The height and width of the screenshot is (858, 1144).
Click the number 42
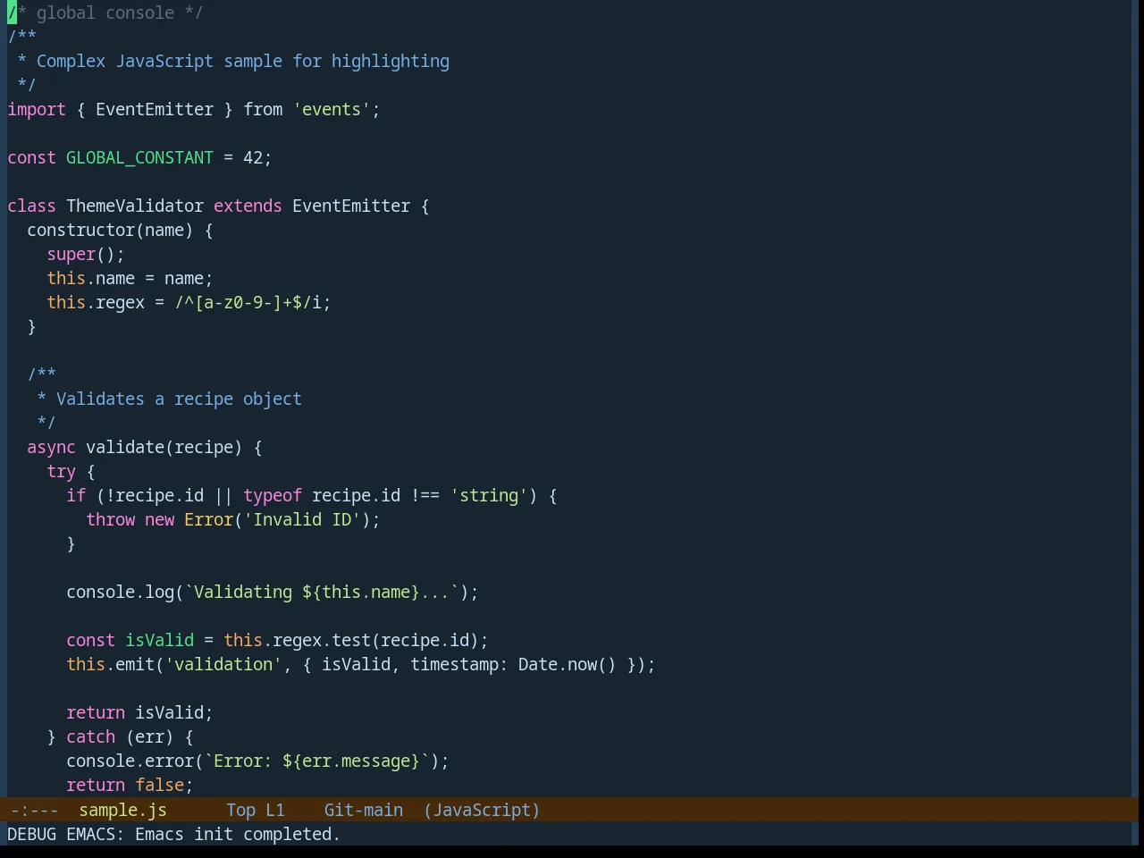(x=253, y=157)
